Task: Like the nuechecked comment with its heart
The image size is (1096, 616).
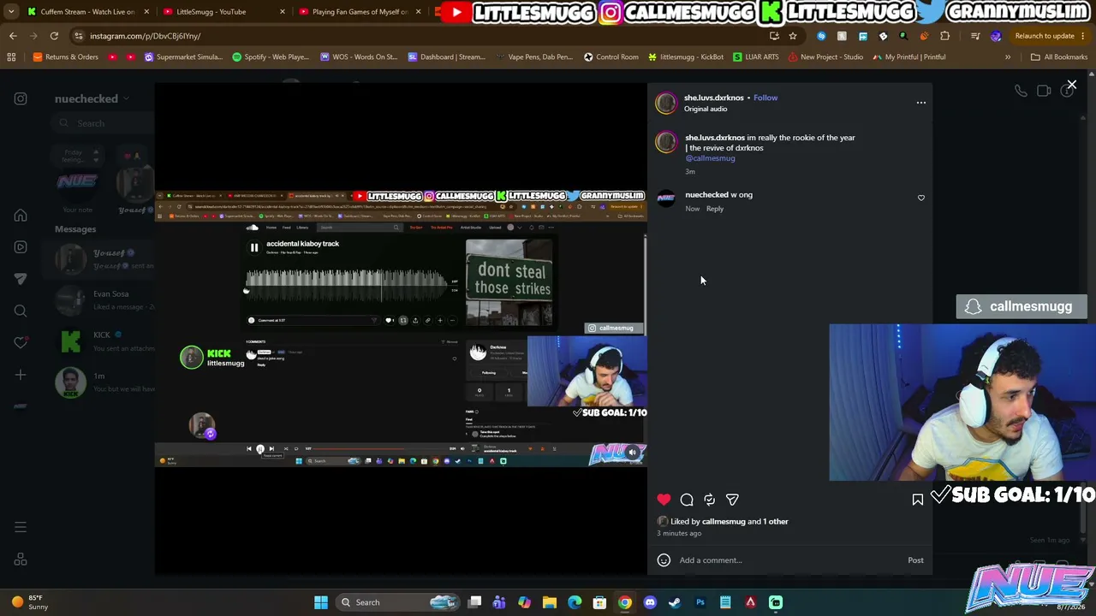Action: pyautogui.click(x=921, y=198)
